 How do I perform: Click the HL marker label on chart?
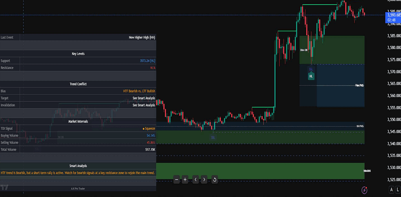pos(311,76)
